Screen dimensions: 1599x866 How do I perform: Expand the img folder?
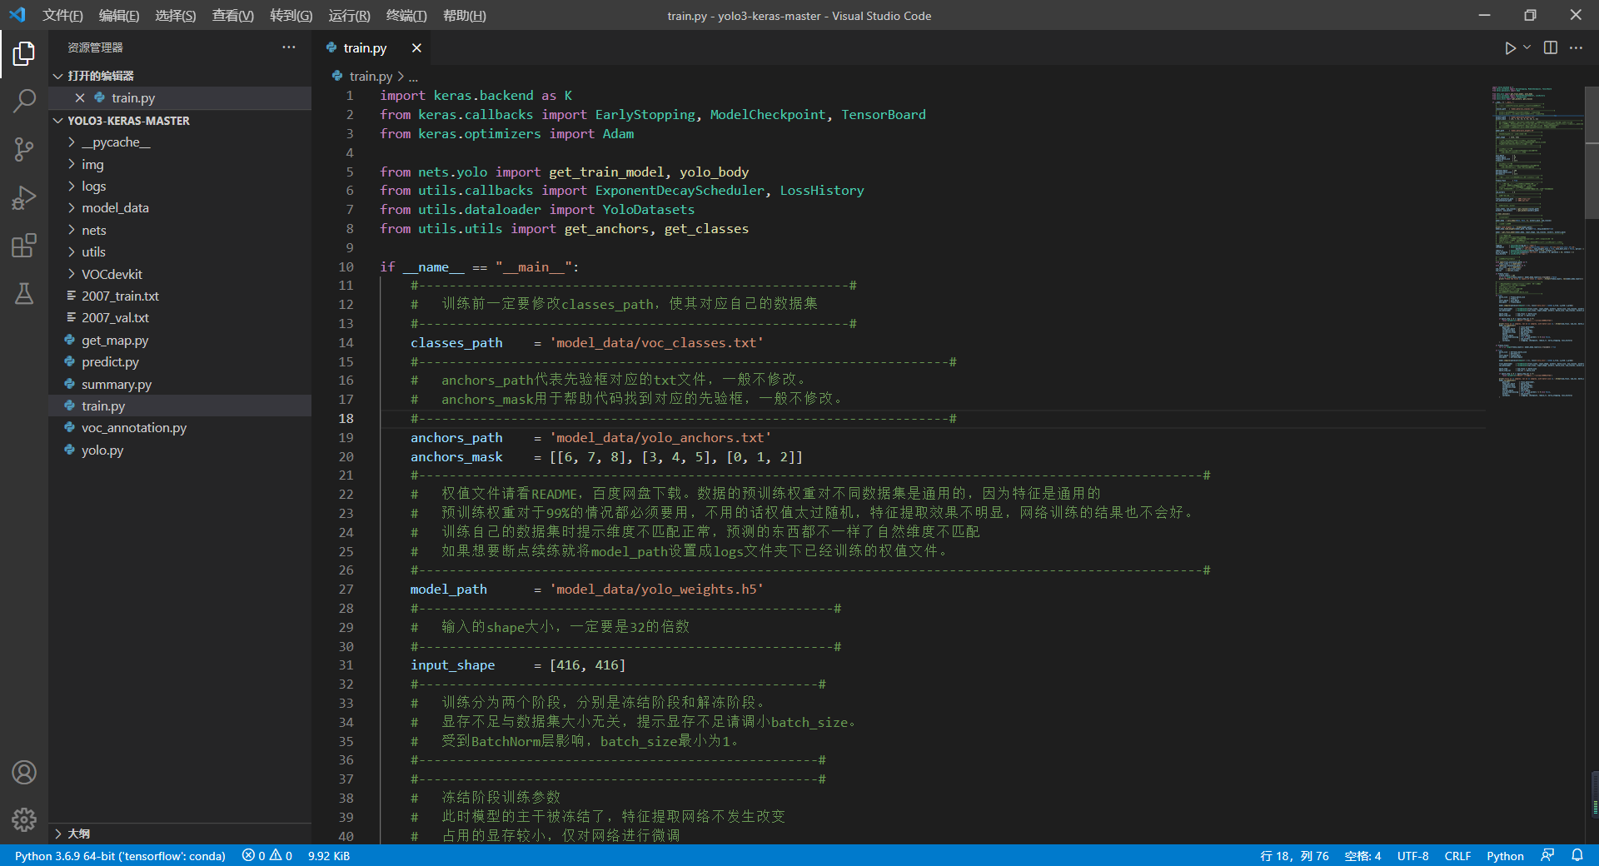point(180,164)
